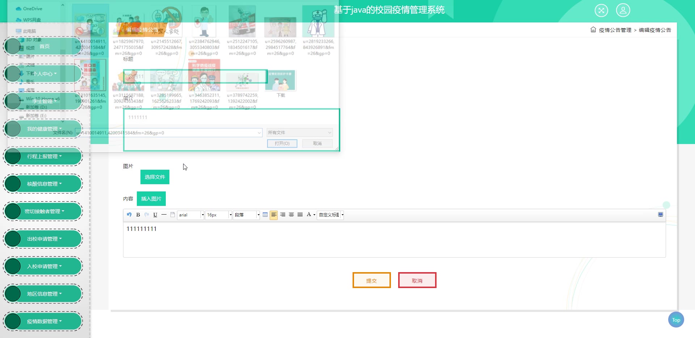Click the file dialog tree scroll-up arrow
The image size is (695, 338).
pyautogui.click(x=63, y=5)
